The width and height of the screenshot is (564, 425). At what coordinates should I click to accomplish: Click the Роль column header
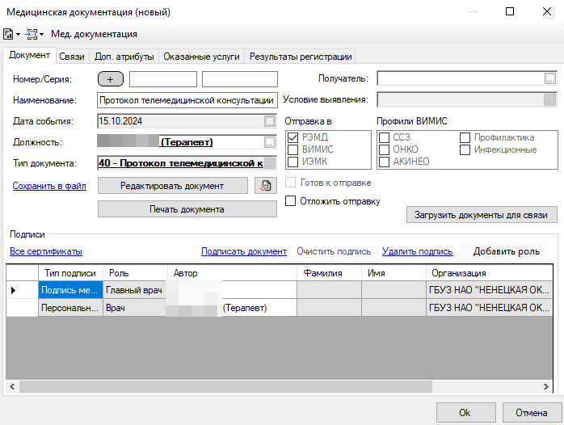click(x=135, y=273)
